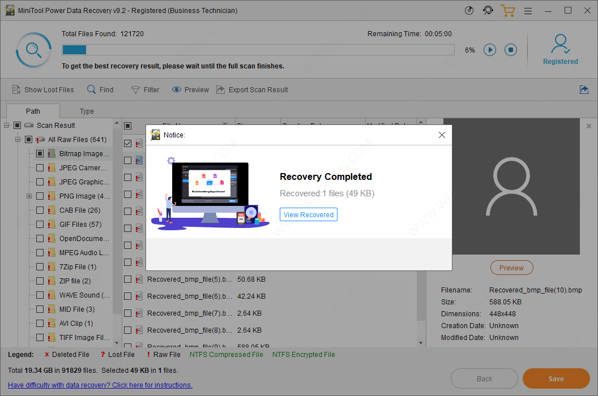Select the MPEG Audio tree item
The image size is (598, 396).
84,253
